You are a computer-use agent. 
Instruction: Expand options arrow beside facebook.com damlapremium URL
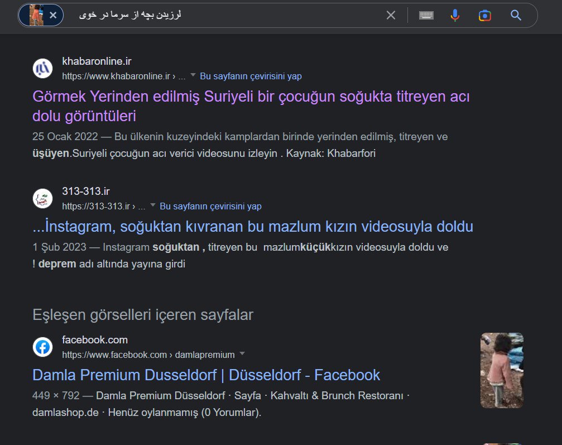tap(242, 354)
